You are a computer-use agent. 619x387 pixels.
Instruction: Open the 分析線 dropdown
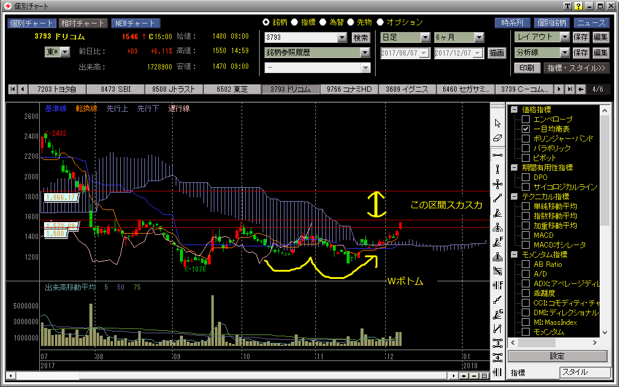(x=565, y=53)
